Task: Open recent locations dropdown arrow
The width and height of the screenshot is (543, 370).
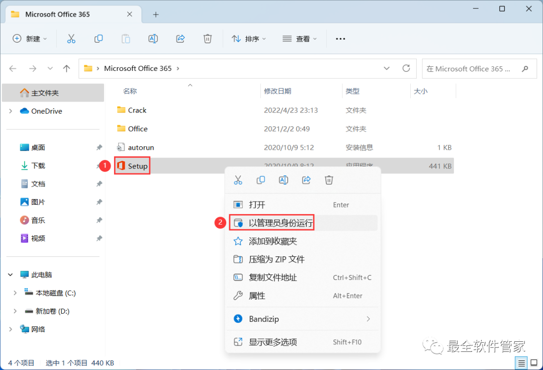Action: [50, 68]
